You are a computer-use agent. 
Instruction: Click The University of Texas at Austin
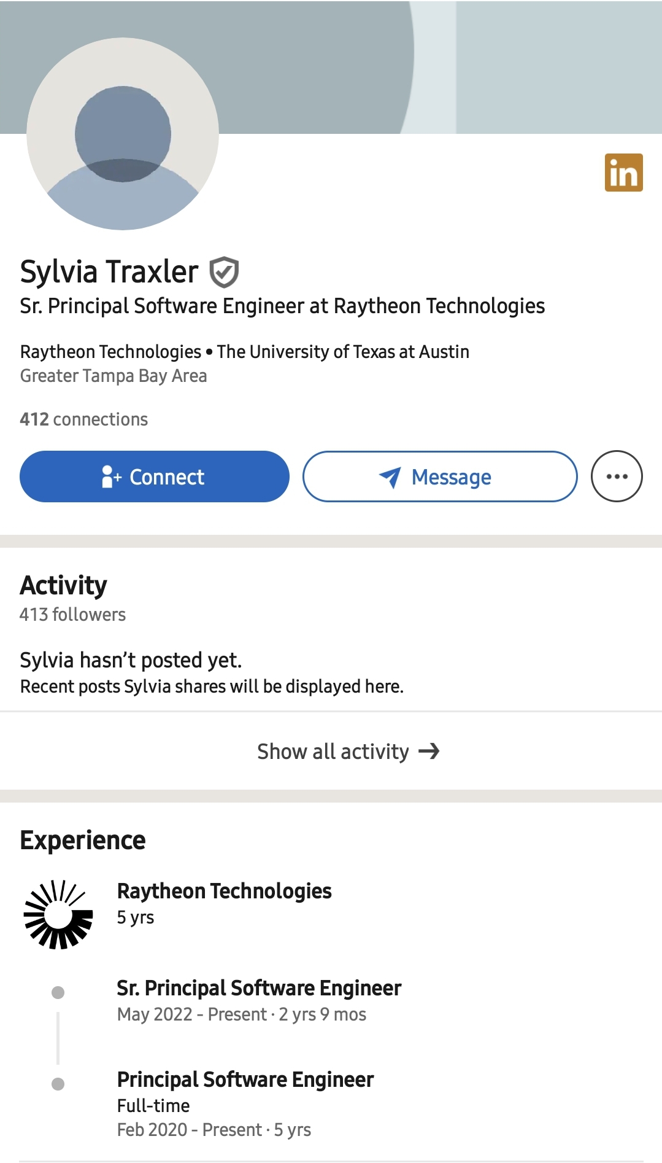(343, 352)
